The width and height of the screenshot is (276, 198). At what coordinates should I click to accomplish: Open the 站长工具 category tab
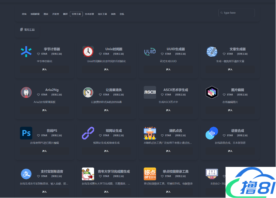tap(102, 14)
